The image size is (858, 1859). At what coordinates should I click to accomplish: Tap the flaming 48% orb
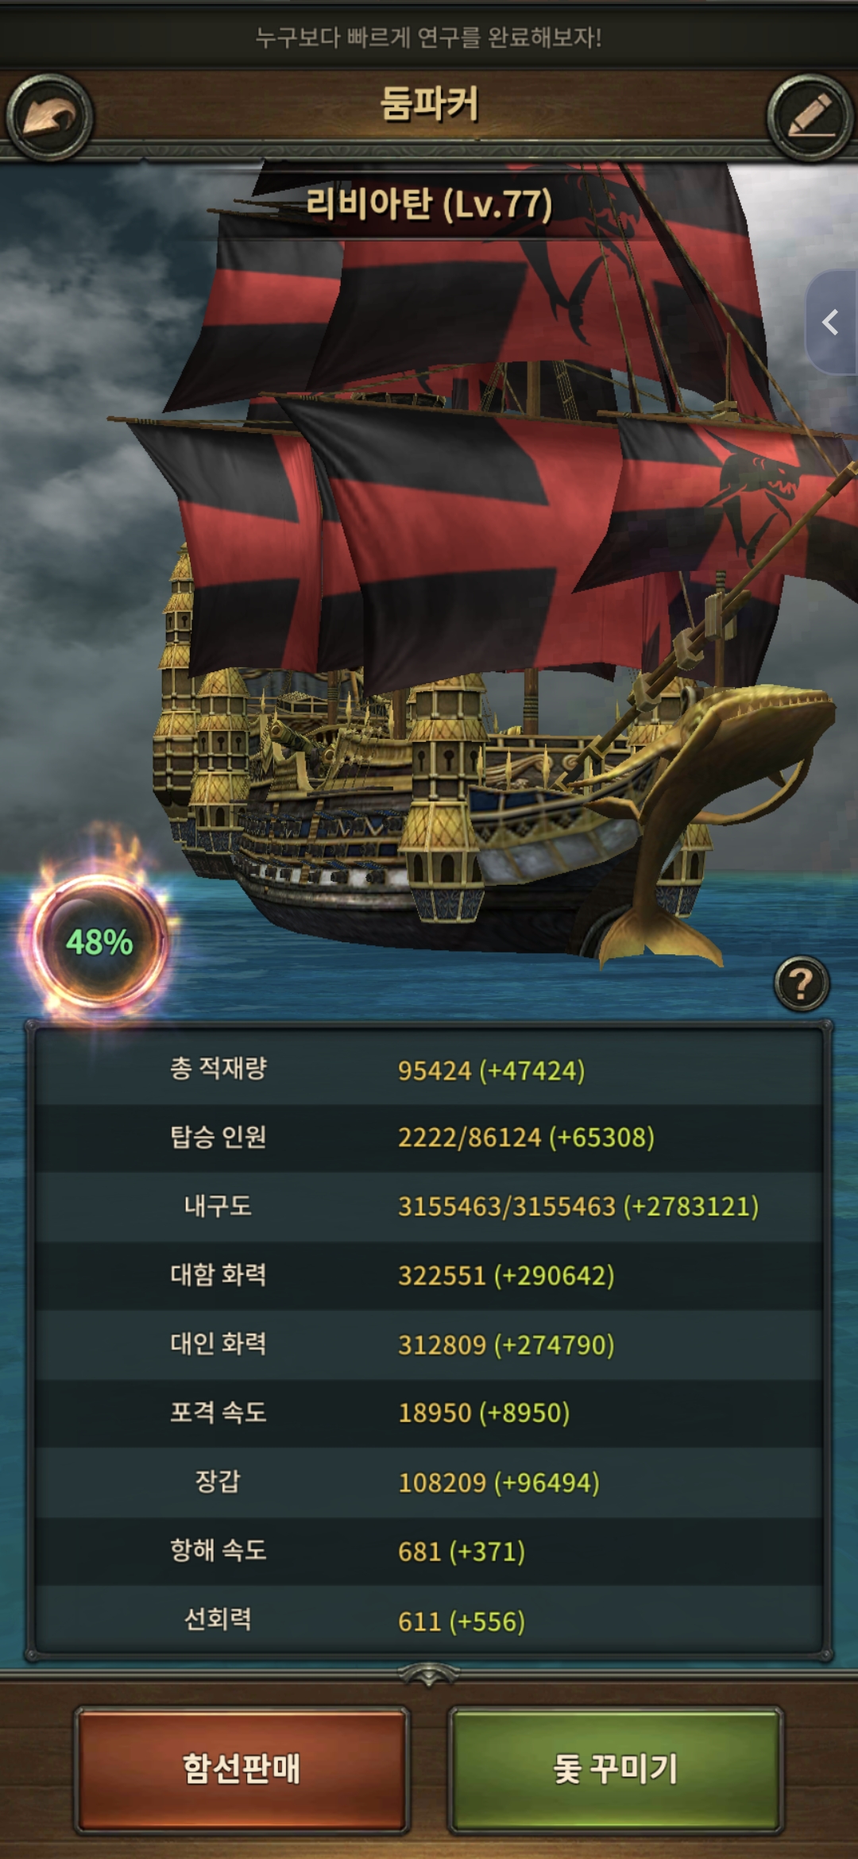coord(99,941)
